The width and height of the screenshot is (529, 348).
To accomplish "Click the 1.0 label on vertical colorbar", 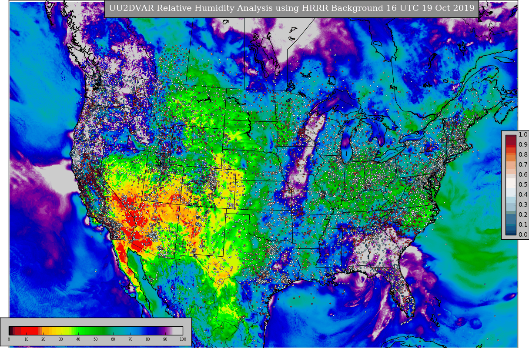I will [523, 135].
